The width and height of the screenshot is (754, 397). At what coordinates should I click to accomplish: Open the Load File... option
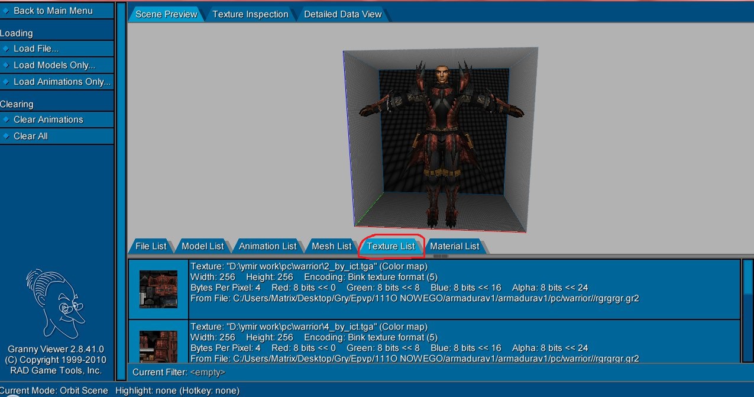point(56,49)
